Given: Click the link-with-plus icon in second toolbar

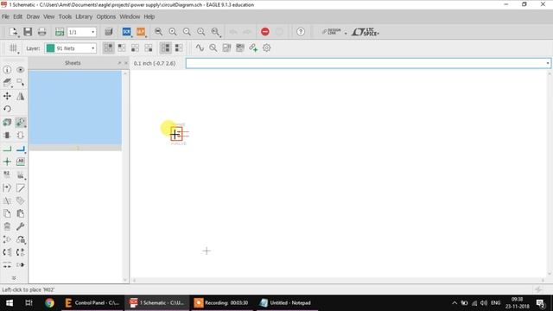Looking at the screenshot, I should tap(253, 48).
